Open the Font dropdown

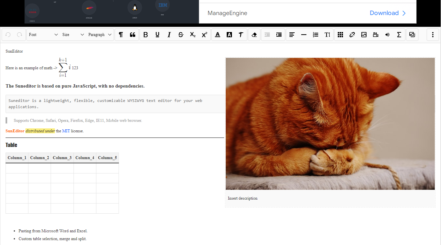point(43,35)
